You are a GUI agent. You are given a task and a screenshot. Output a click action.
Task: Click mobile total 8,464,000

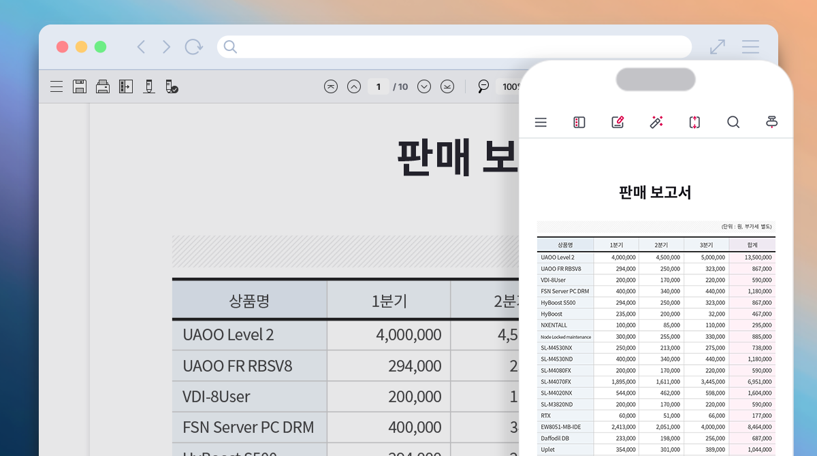pos(760,427)
